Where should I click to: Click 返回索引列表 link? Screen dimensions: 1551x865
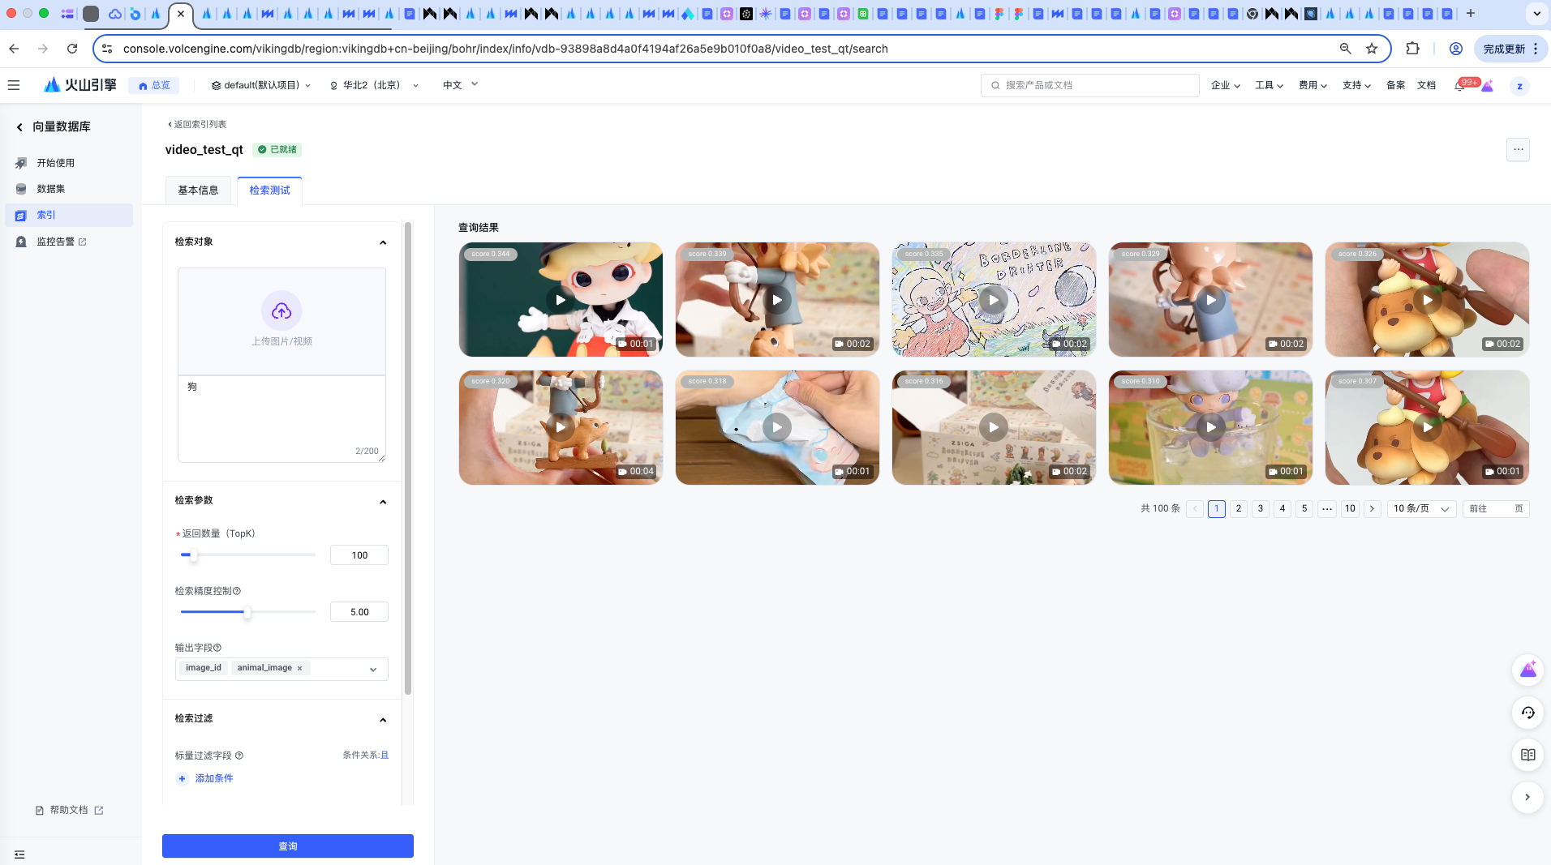click(197, 124)
